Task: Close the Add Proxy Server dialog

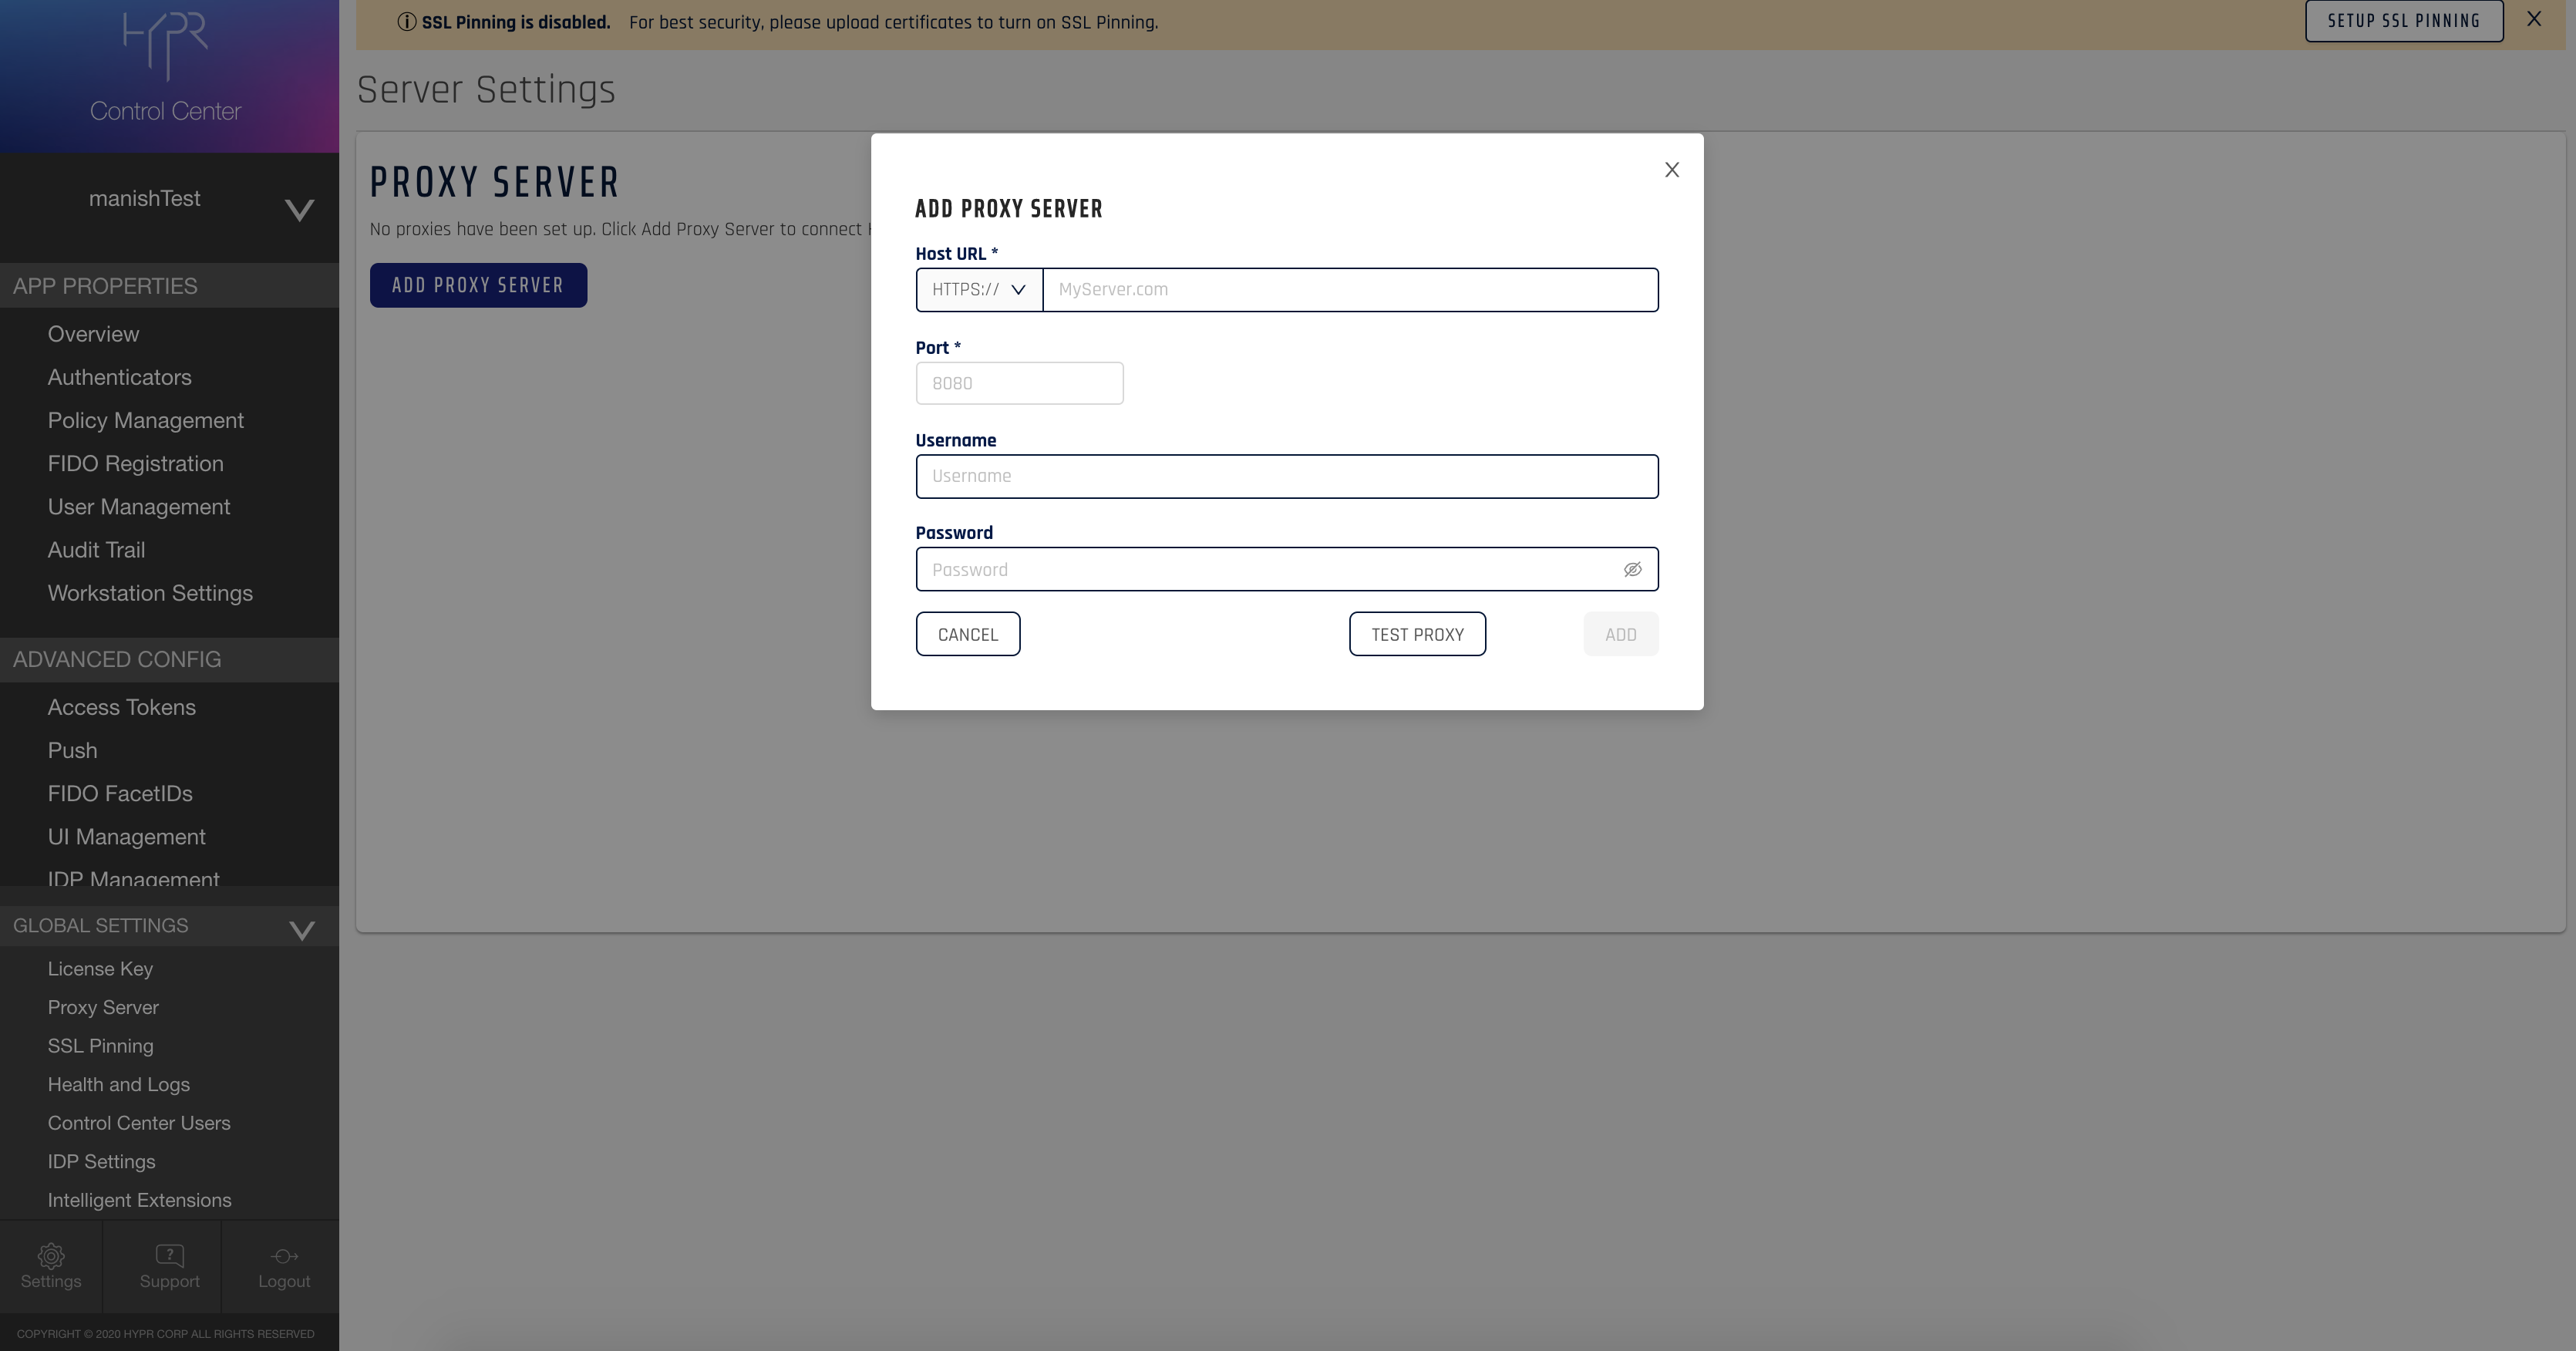Action: 1671,170
